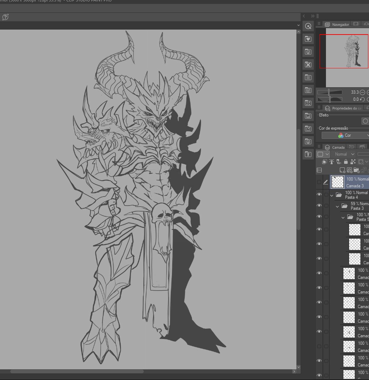The image size is (369, 380).
Task: Hide the Pasta 3 folder
Action: tap(319, 205)
